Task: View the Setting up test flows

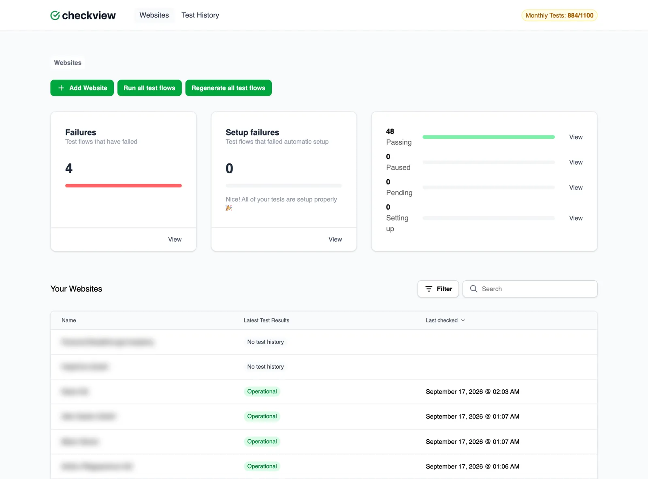Action: point(576,218)
